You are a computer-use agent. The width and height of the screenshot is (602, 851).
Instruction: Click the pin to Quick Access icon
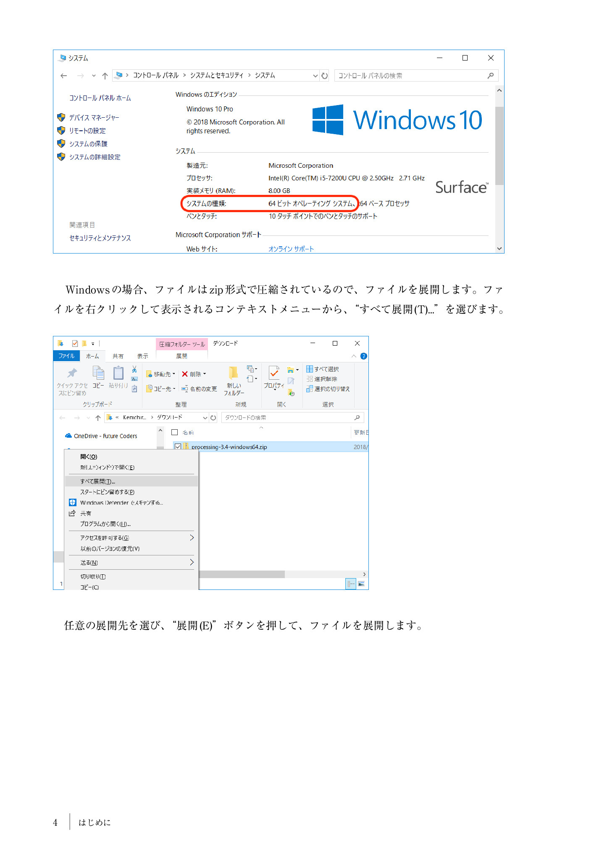[72, 373]
